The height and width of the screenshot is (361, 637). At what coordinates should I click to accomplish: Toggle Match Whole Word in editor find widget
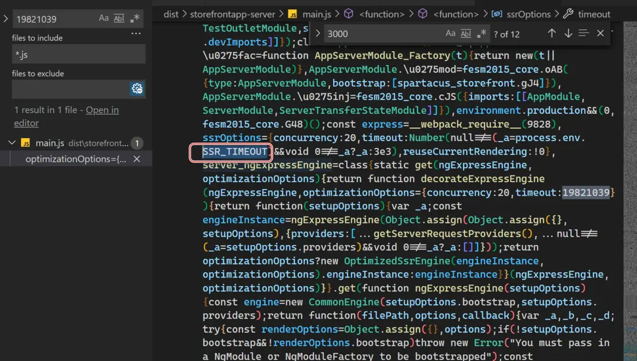pos(465,33)
